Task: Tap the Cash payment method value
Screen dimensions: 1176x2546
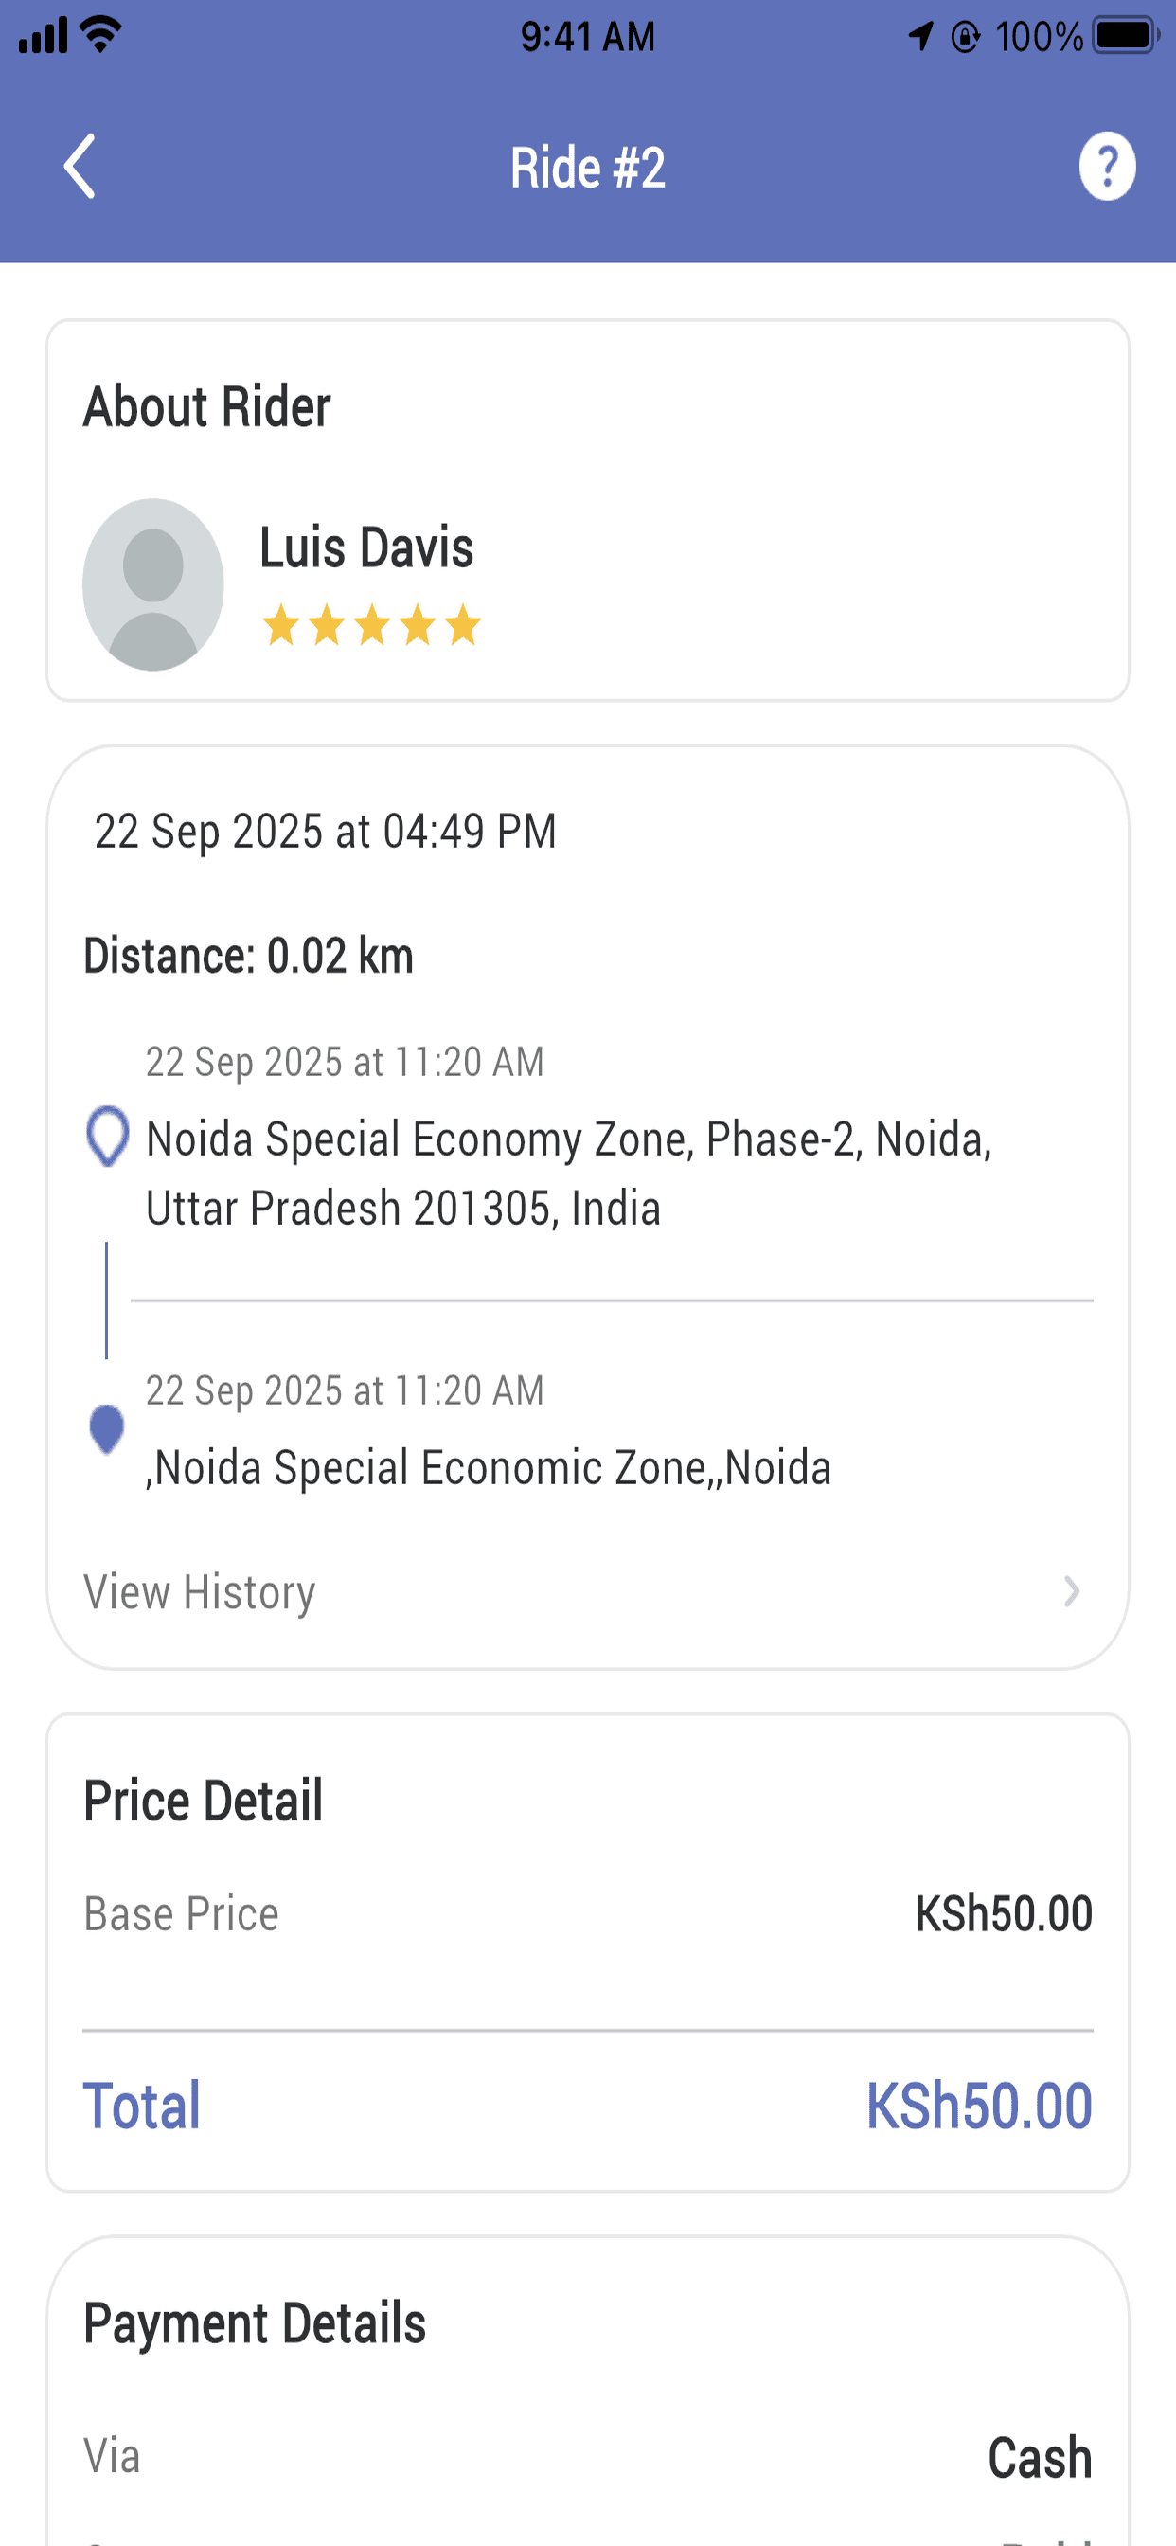Action: [x=1040, y=2457]
